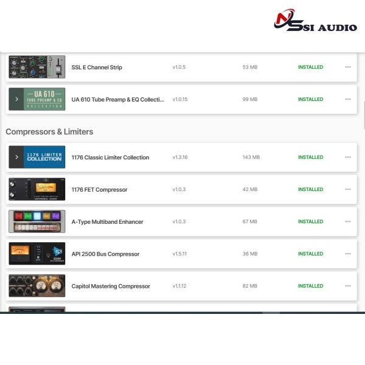Open more options for 1176 Classic Limiter Collection
This screenshot has height=365, width=365.
348,157
